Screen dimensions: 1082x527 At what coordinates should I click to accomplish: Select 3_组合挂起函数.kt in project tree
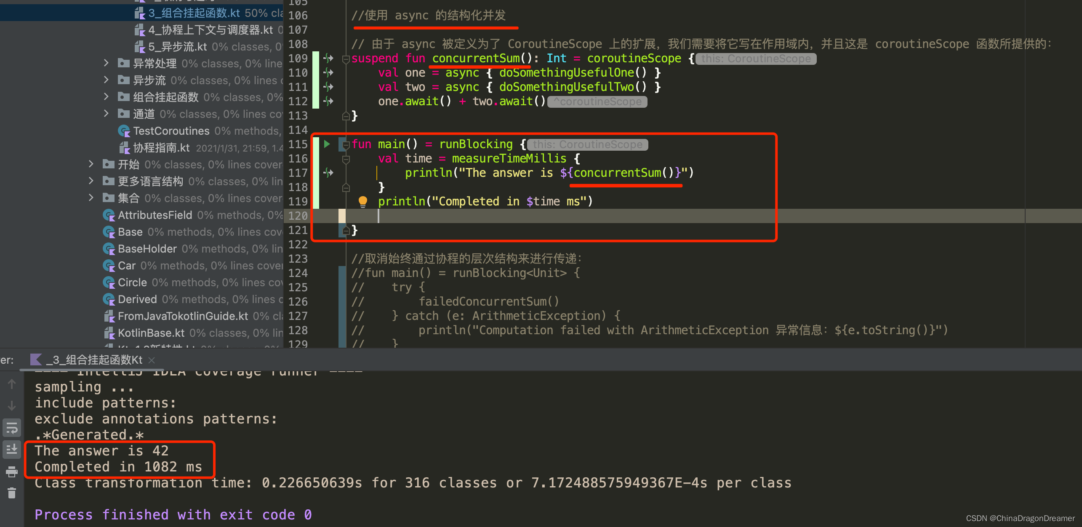coord(194,13)
